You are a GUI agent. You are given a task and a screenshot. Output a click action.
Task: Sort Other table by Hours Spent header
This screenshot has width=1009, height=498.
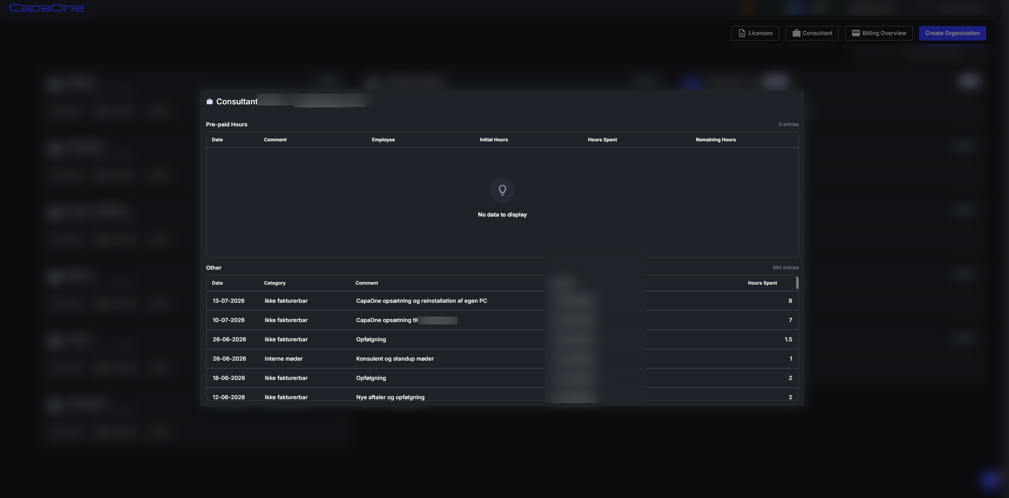click(x=762, y=283)
